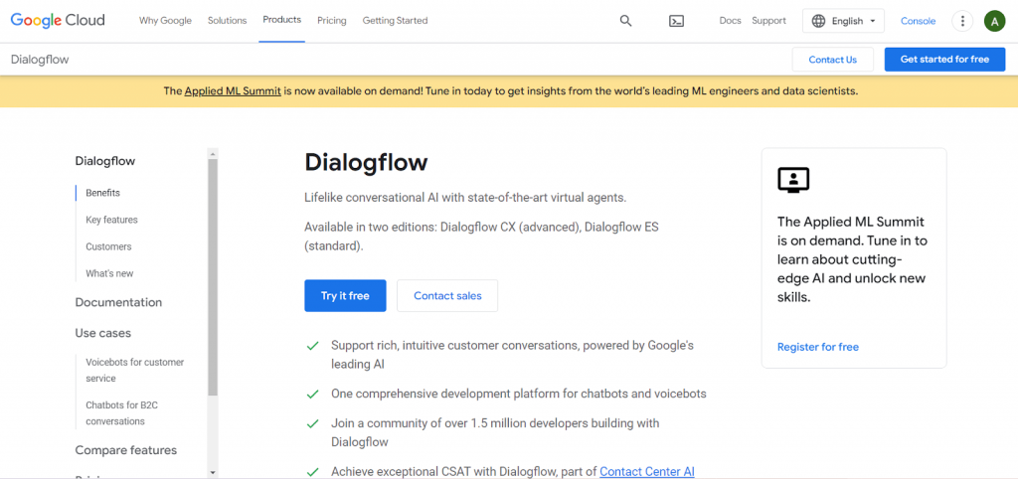1018x479 pixels.
Task: Open the Applied ML Summit banner link
Action: pos(233,91)
